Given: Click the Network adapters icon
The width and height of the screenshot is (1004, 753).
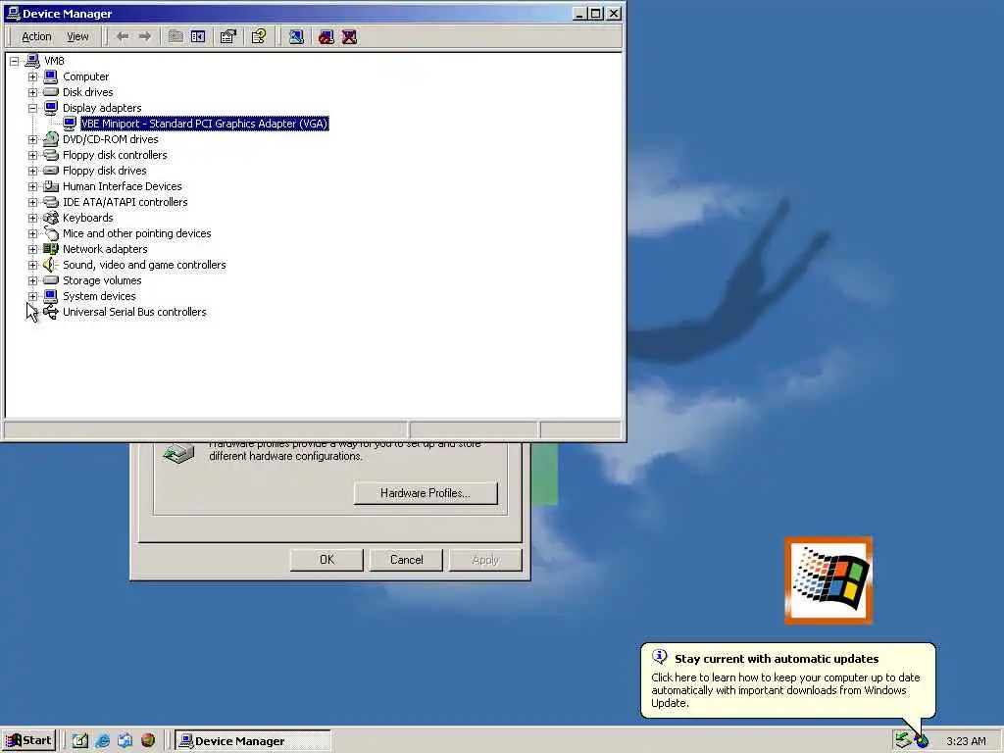Looking at the screenshot, I should click(x=51, y=249).
